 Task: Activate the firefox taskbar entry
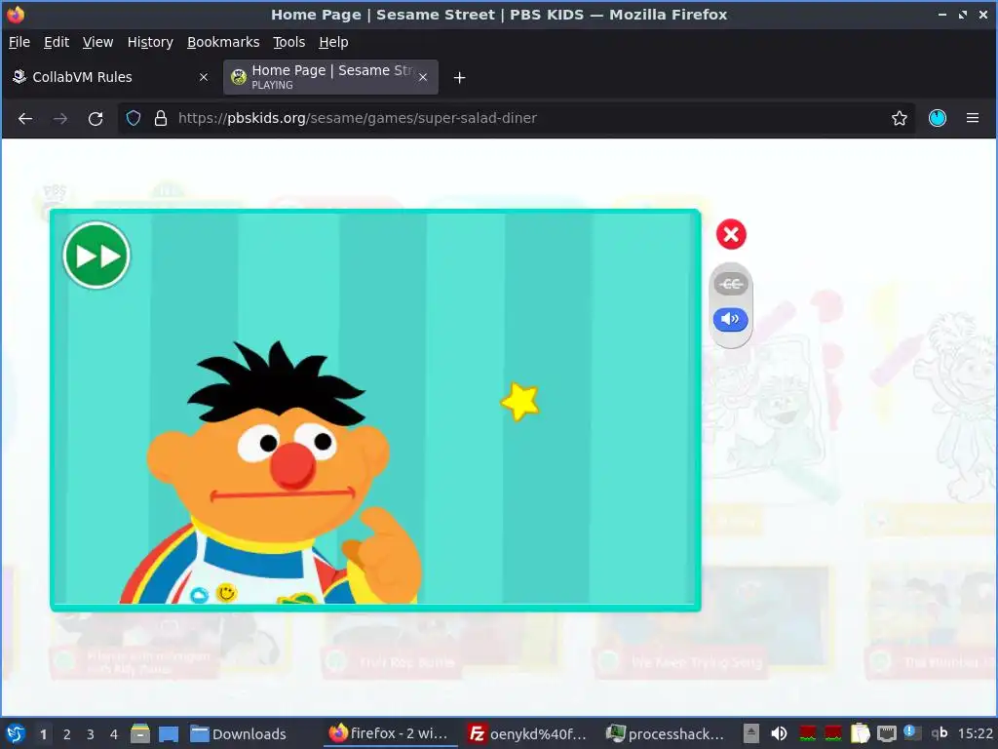point(388,733)
